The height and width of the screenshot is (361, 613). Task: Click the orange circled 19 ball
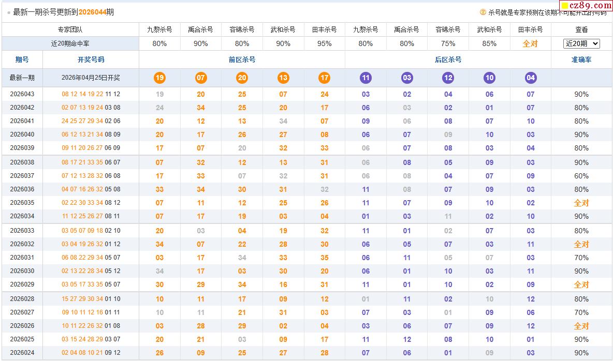159,78
